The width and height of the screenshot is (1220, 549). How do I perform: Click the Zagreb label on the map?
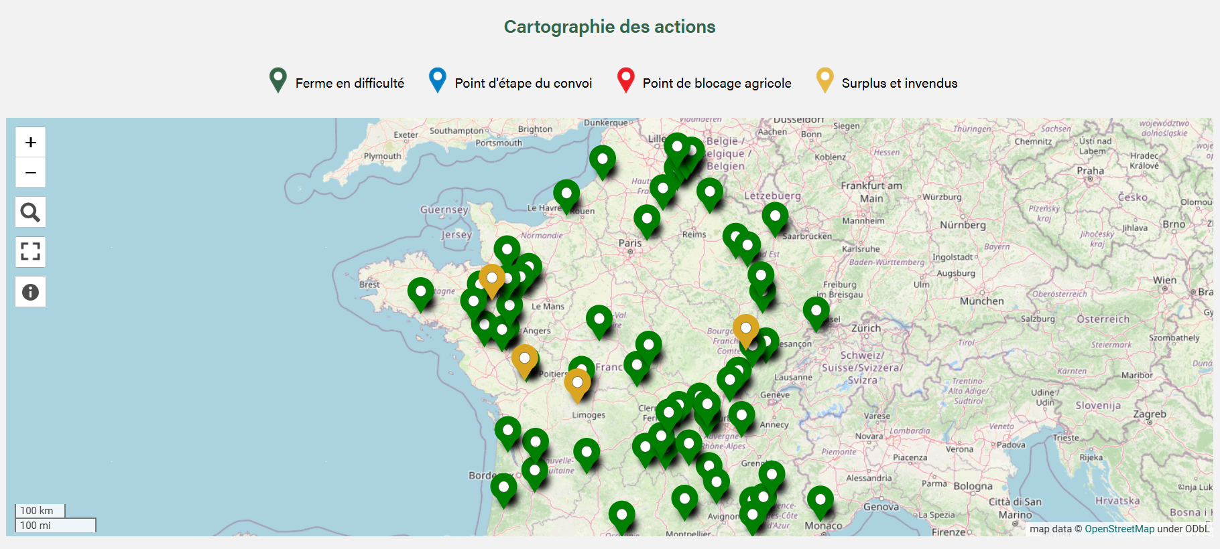coord(1150,414)
